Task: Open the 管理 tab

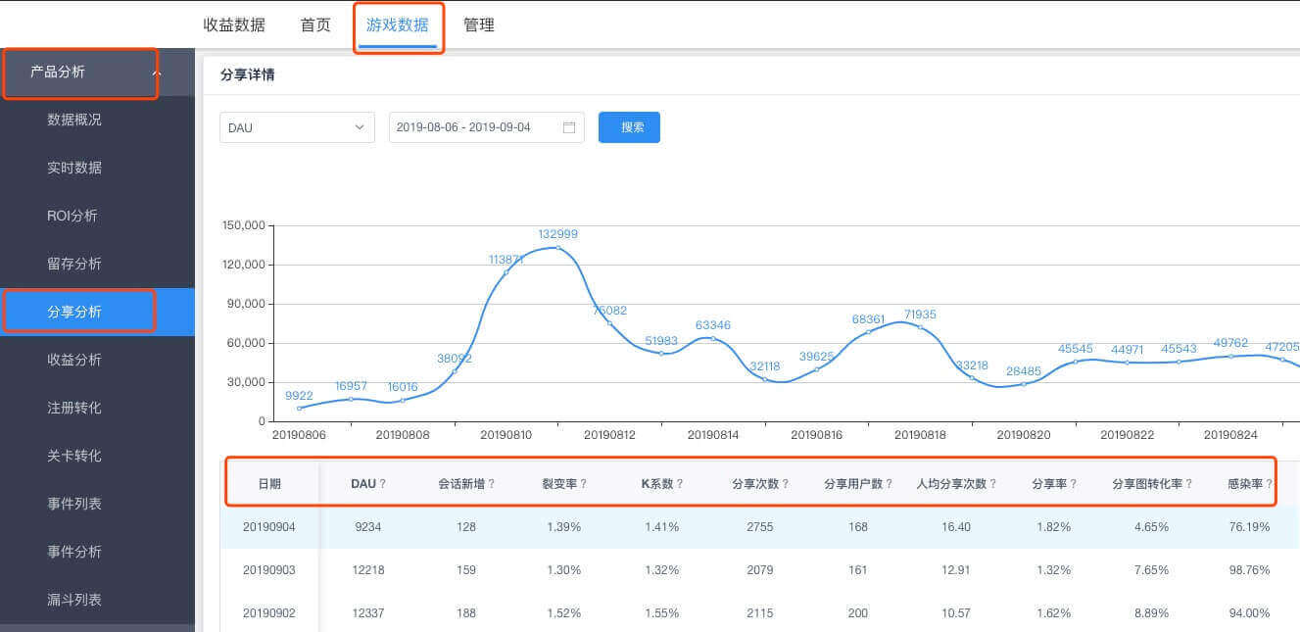Action: click(x=479, y=25)
